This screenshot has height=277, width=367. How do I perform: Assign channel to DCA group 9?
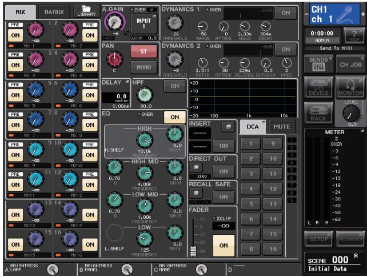[x=273, y=143]
